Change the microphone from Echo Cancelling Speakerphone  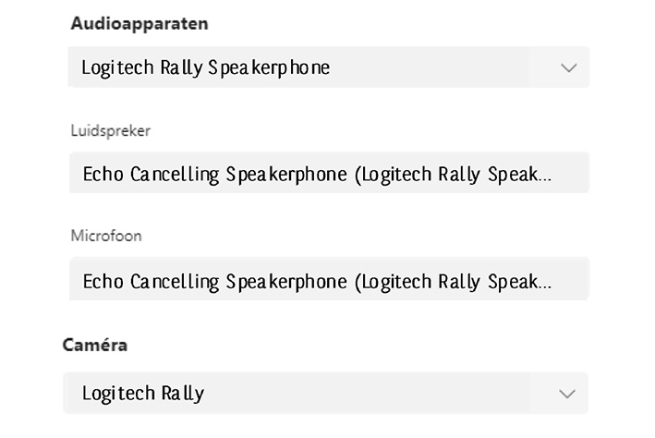328,280
